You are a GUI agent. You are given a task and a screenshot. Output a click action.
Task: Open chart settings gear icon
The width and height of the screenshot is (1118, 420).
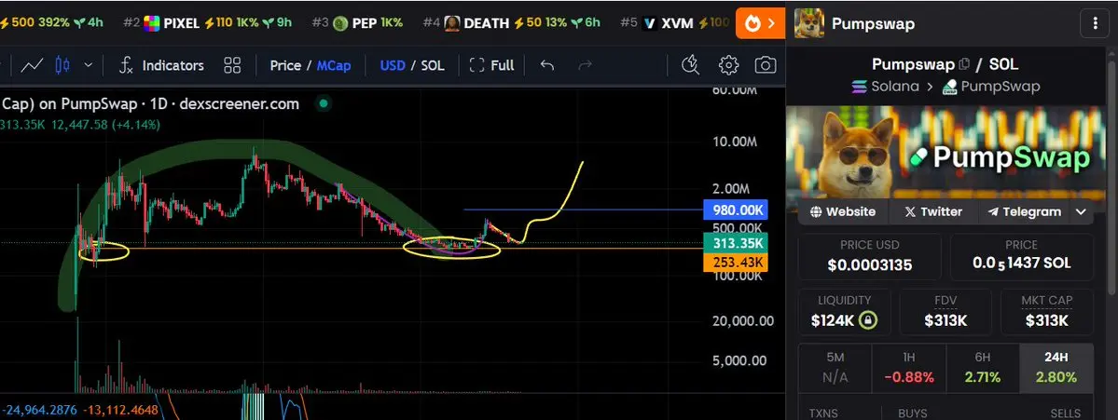[x=728, y=65]
